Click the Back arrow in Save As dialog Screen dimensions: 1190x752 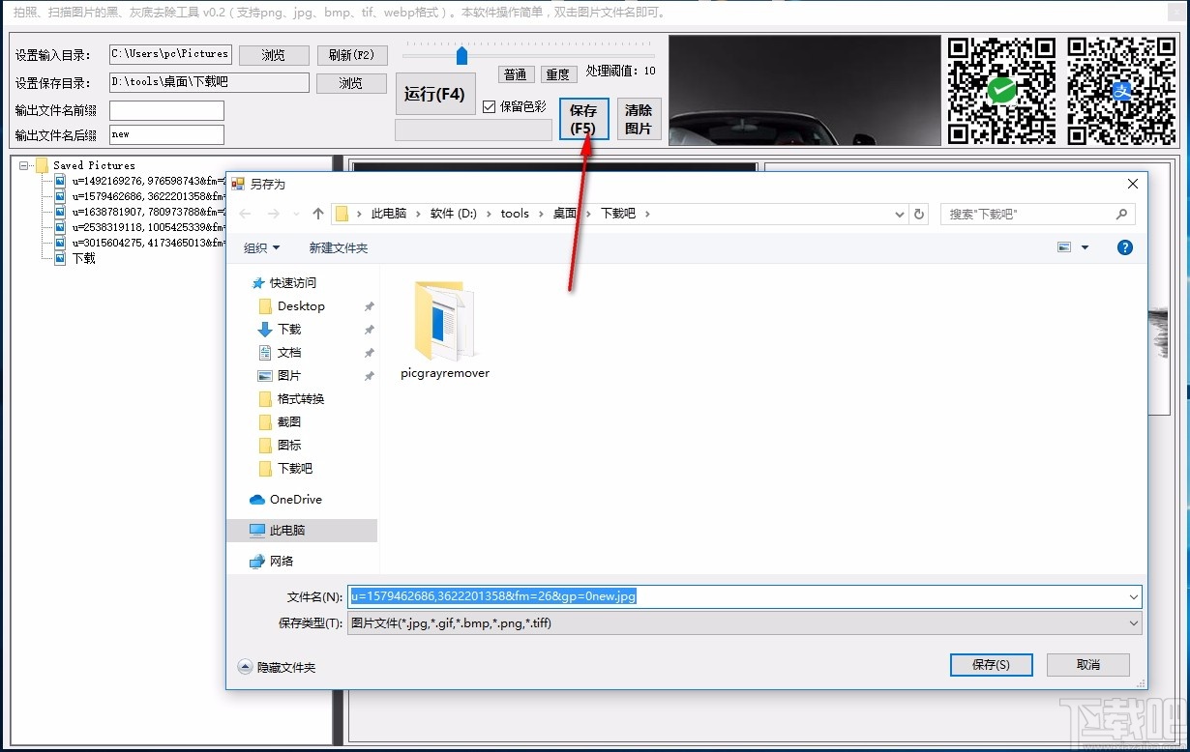pyautogui.click(x=246, y=214)
